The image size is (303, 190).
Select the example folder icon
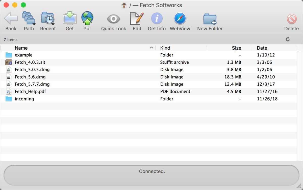[x=9, y=55]
